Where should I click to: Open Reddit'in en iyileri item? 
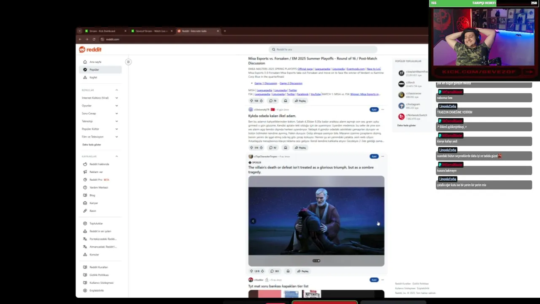100,231
